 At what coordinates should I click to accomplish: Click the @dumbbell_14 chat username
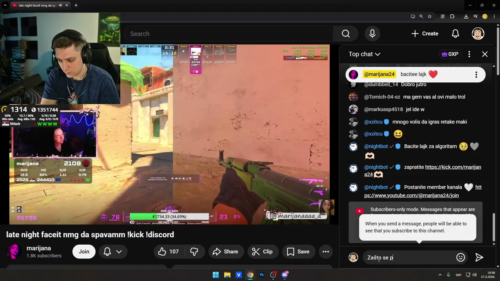point(381,84)
